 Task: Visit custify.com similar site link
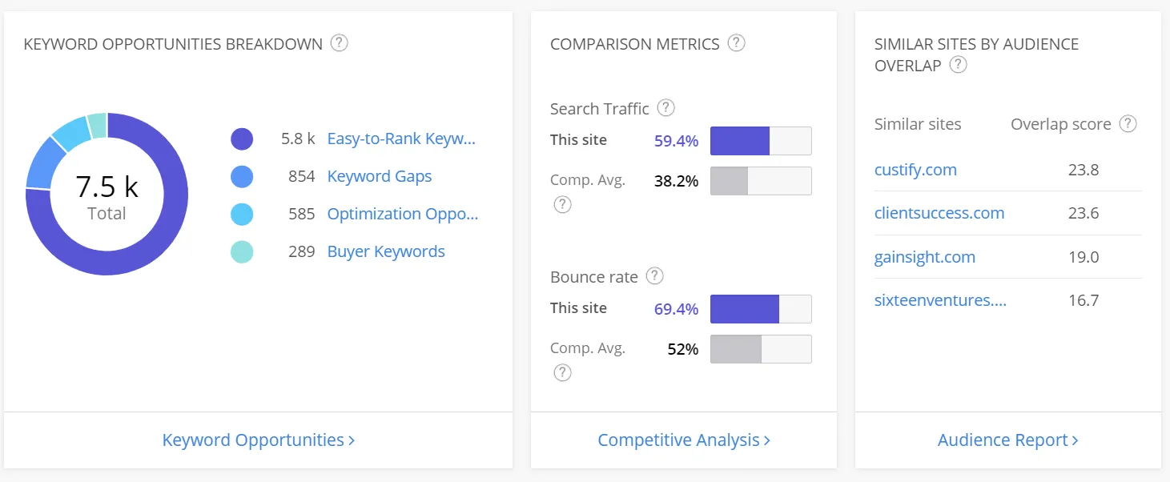click(x=915, y=170)
